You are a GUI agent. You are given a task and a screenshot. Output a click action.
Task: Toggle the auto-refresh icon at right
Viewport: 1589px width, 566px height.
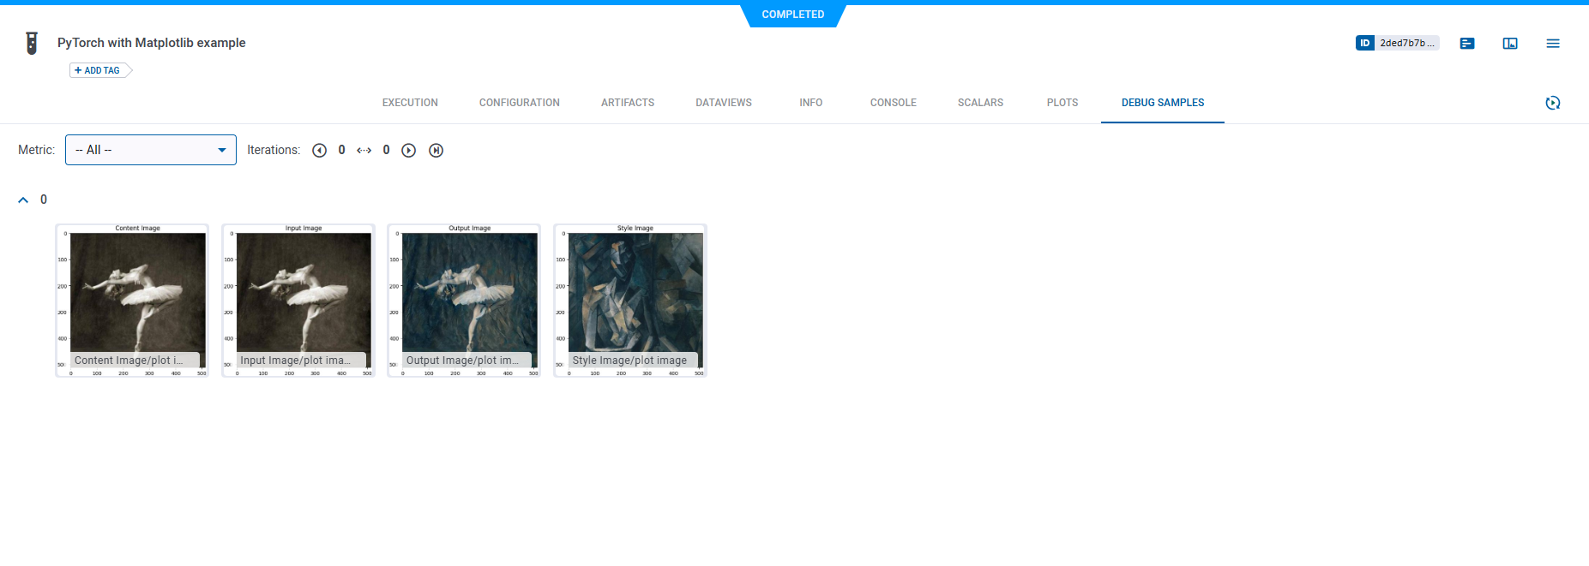(x=1552, y=103)
